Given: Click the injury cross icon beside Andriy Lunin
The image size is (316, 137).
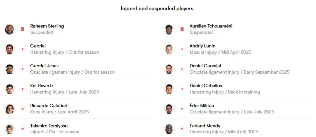Looking at the screenshot, I should tap(182, 49).
